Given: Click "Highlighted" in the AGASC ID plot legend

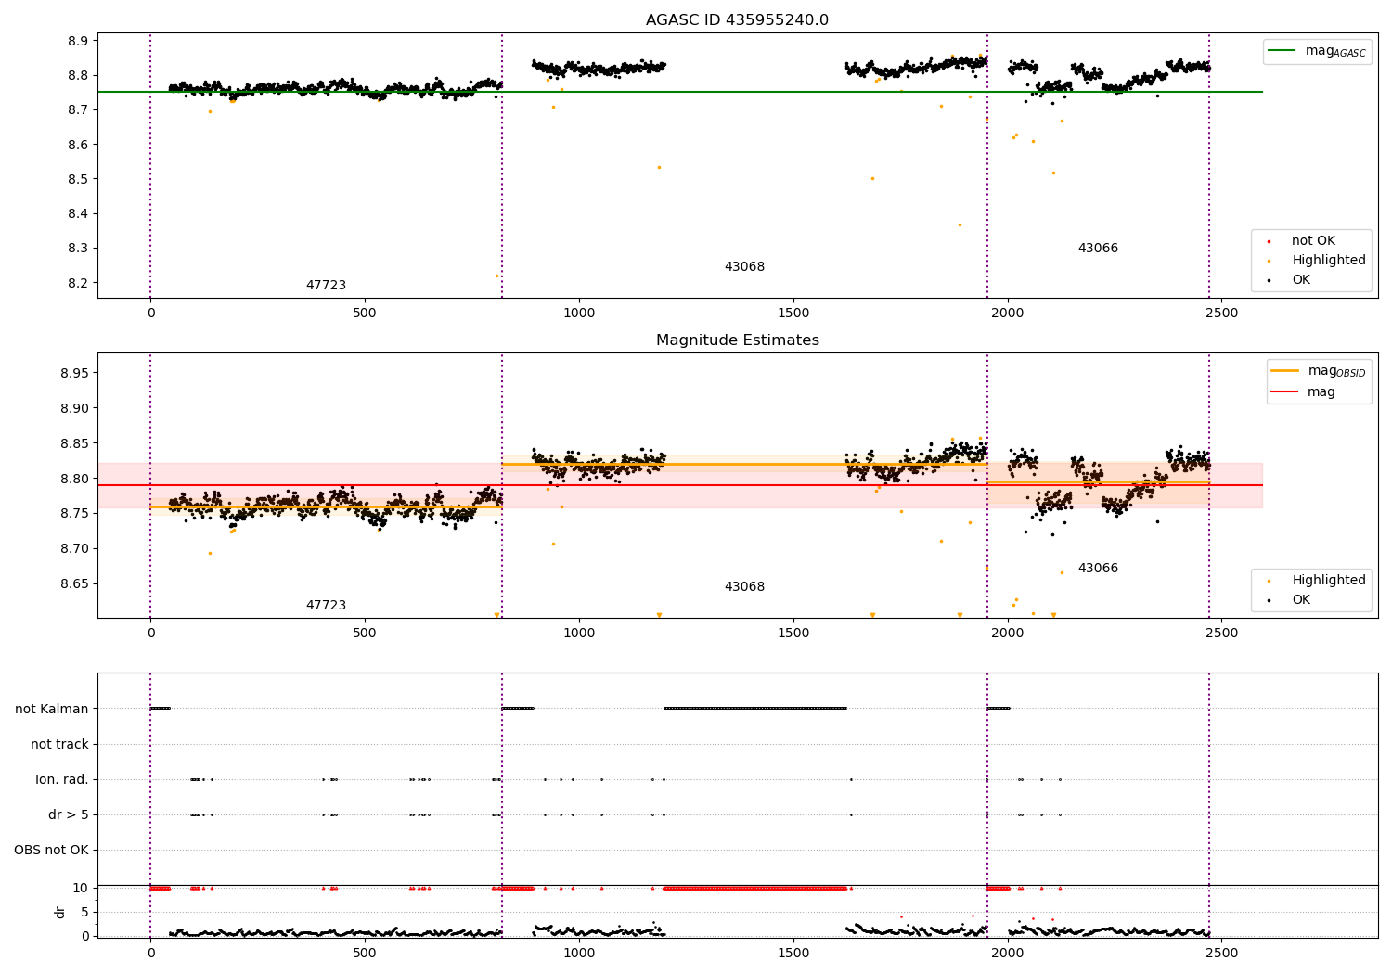Looking at the screenshot, I should (1329, 261).
